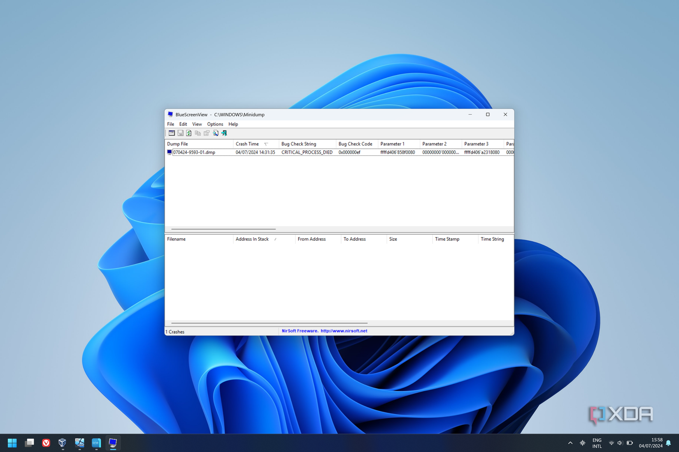Screen dimensions: 679x452
Task: Click the Parameter 1 column header
Action: pos(399,144)
